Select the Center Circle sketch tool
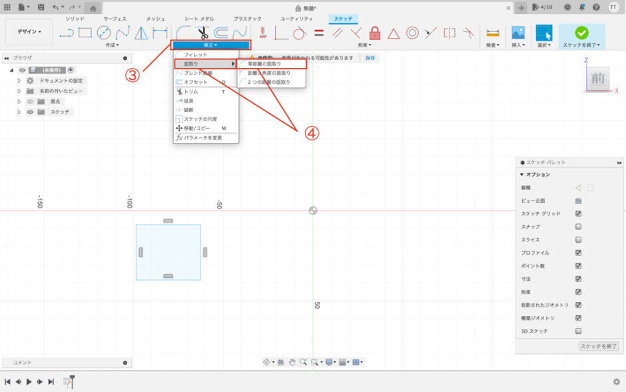 pos(103,33)
